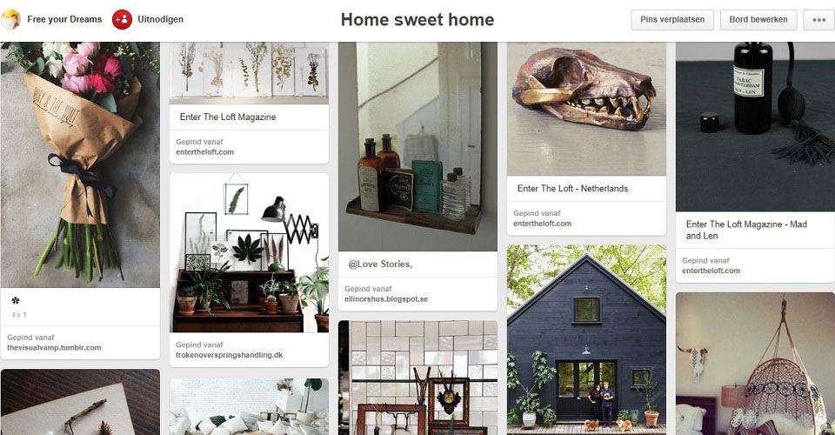The image size is (835, 435).
Task: Click the red Uitnodigen invite icon
Action: [x=122, y=20]
